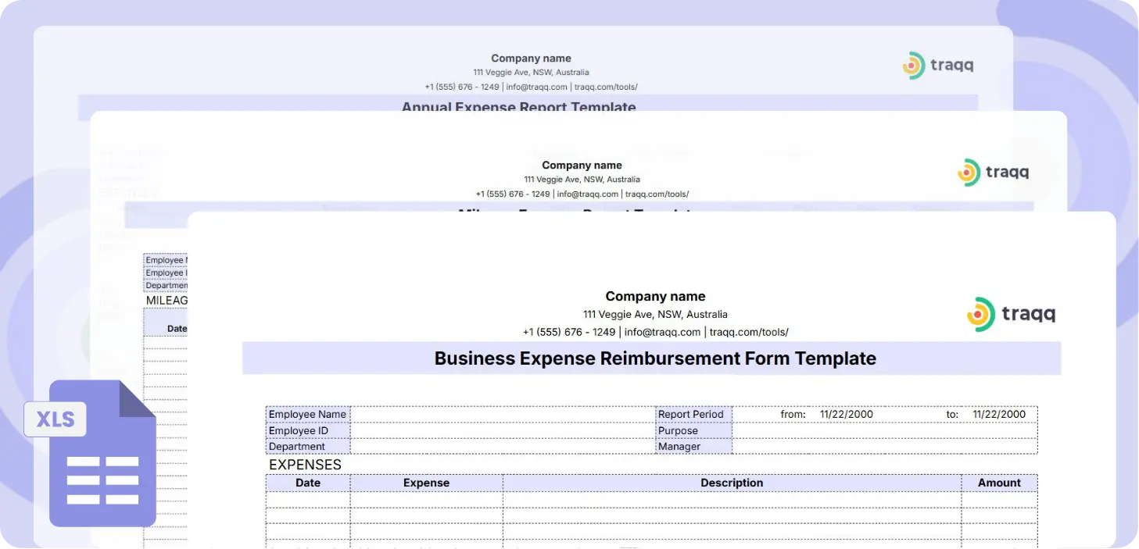Click the address 111 Veggie Ave on the front form
Viewport: 1139px width, 549px height.
click(655, 314)
